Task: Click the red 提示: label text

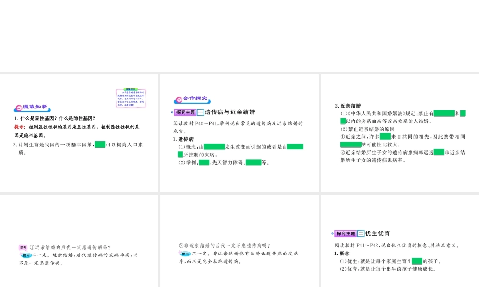Action: click(x=20, y=127)
